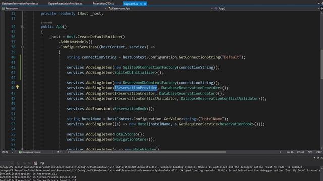Click the horizontal scrollbar of the editor
Viewport: 323px width, 181px height.
(148, 152)
